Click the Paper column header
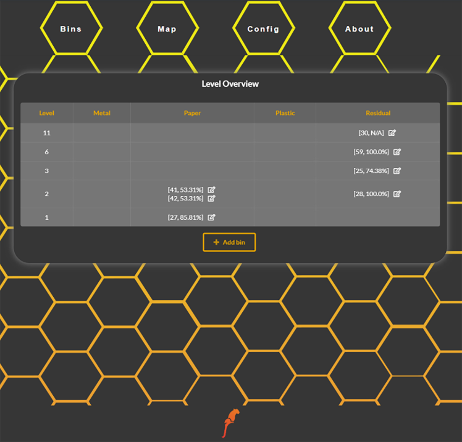This screenshot has width=462, height=442. click(192, 113)
